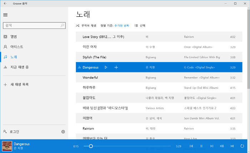This screenshot has height=153, width=250.
Task: Go back with the arrow in title bar
Action: [5, 3]
